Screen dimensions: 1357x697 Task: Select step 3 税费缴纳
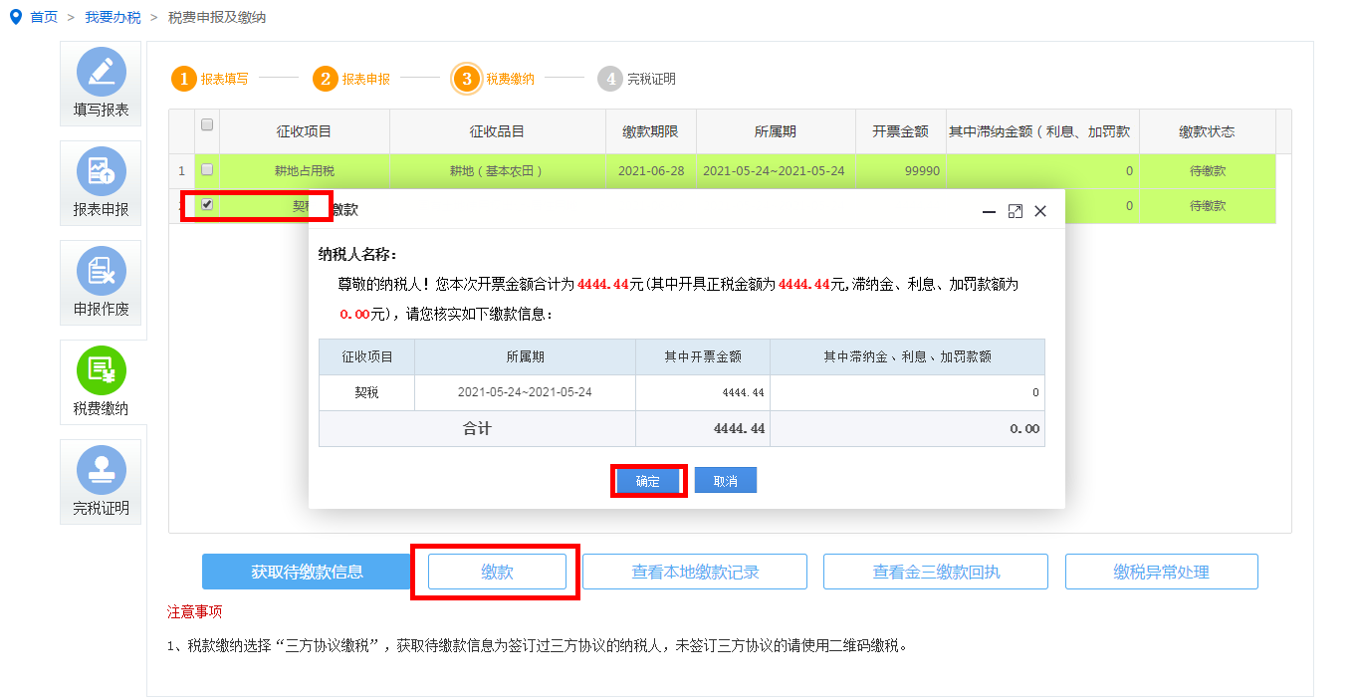coord(494,79)
